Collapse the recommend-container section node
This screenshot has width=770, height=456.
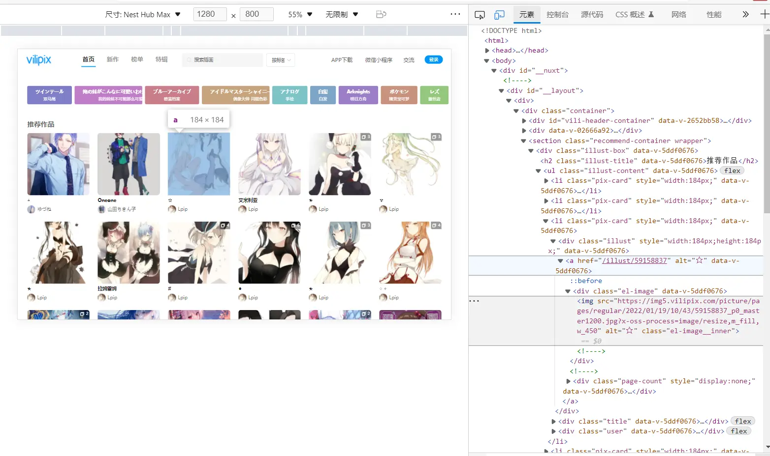523,141
